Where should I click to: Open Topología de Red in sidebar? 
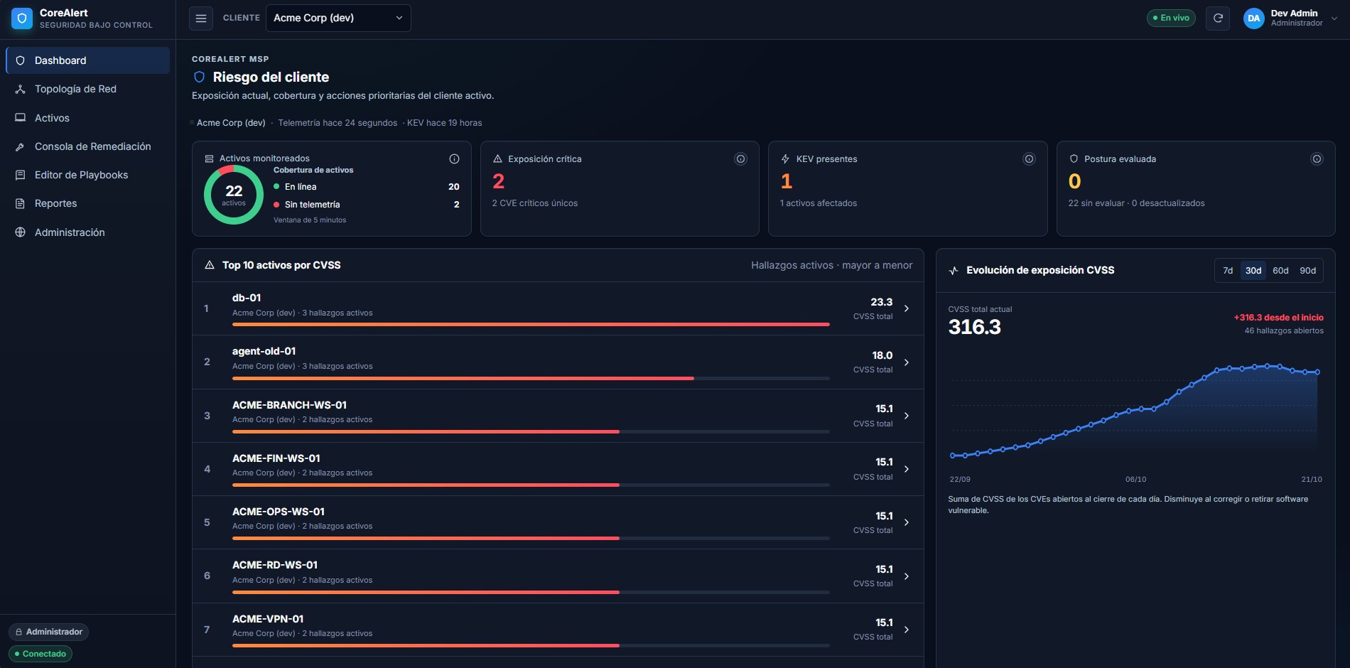point(87,90)
